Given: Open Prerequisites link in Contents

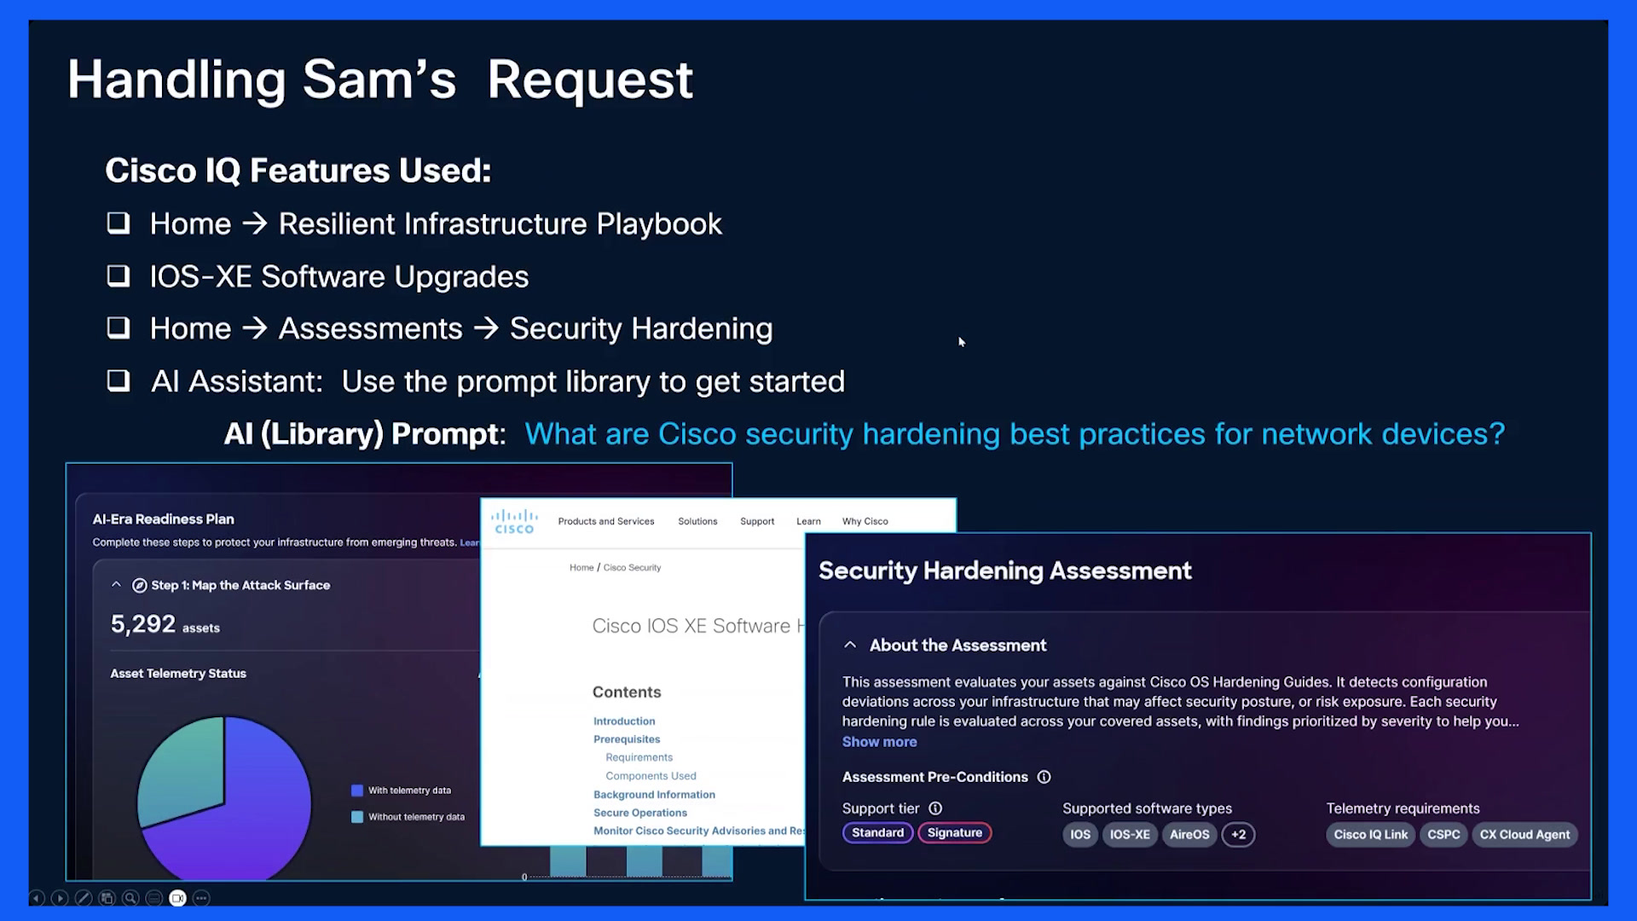Looking at the screenshot, I should [627, 739].
